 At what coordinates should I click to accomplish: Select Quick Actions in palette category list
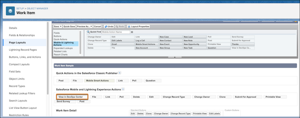click(x=61, y=39)
